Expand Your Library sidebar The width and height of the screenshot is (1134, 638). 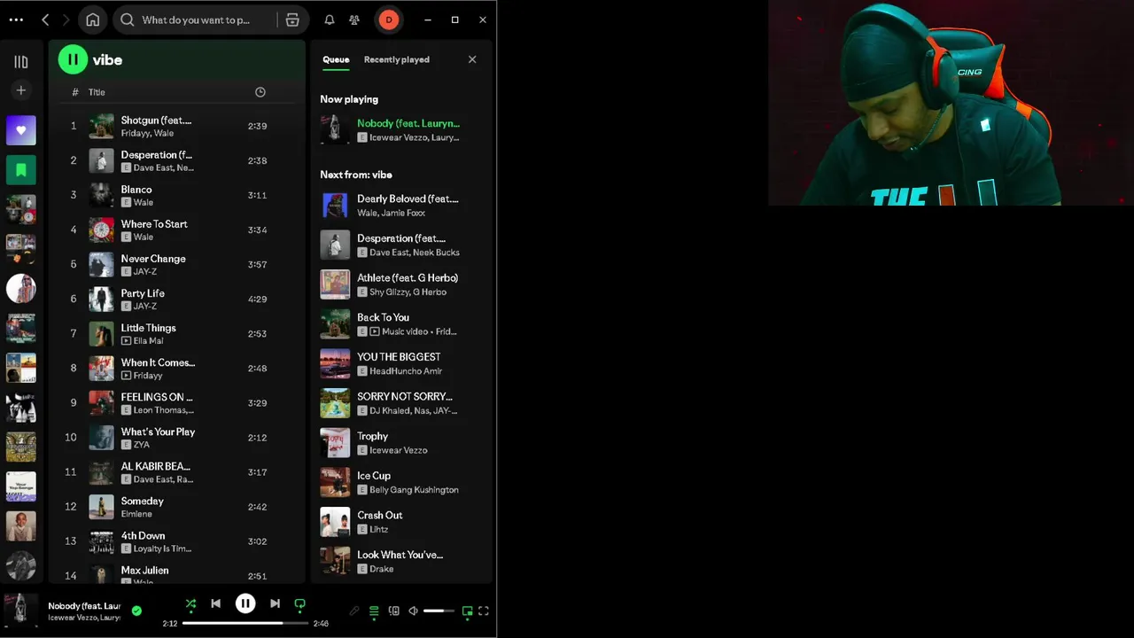pyautogui.click(x=21, y=62)
